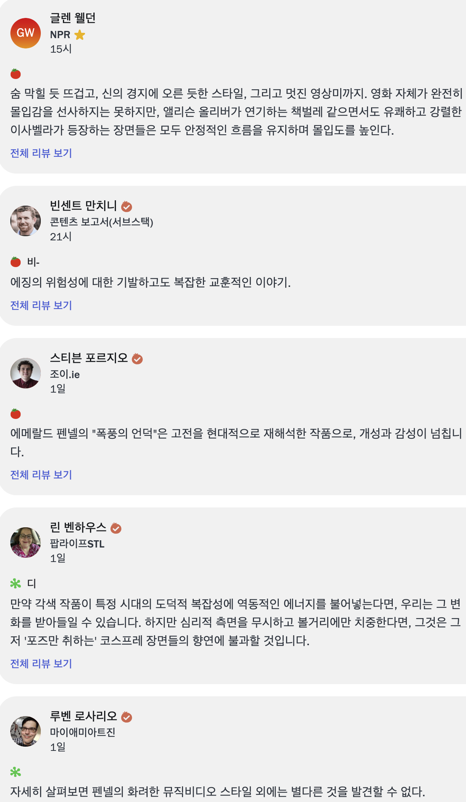This screenshot has width=466, height=802.
Task: Click 루벤 로사리오's profile photo
Action: [x=26, y=731]
